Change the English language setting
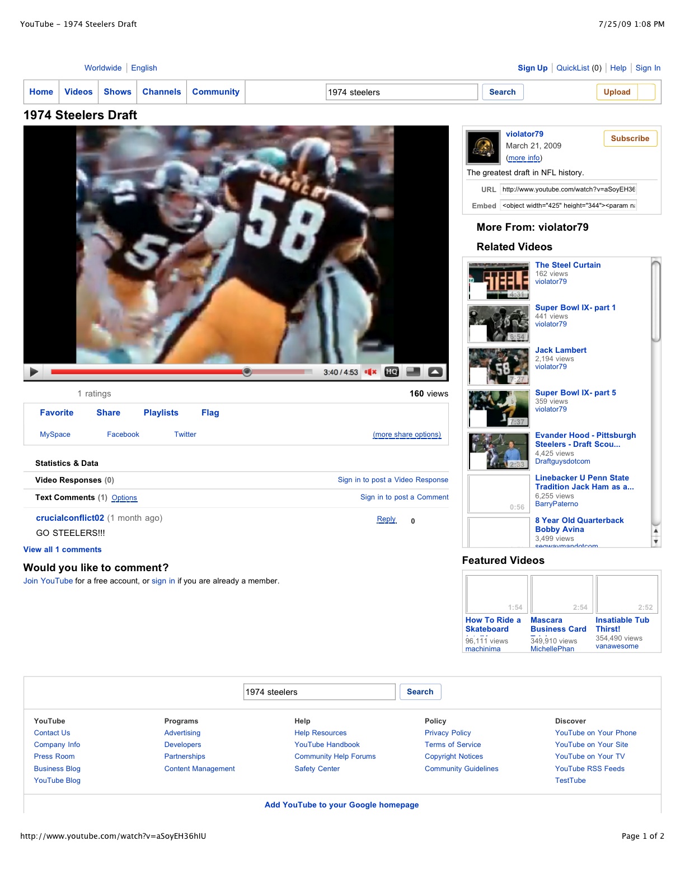Image resolution: width=685 pixels, height=887 pixels. 144,68
